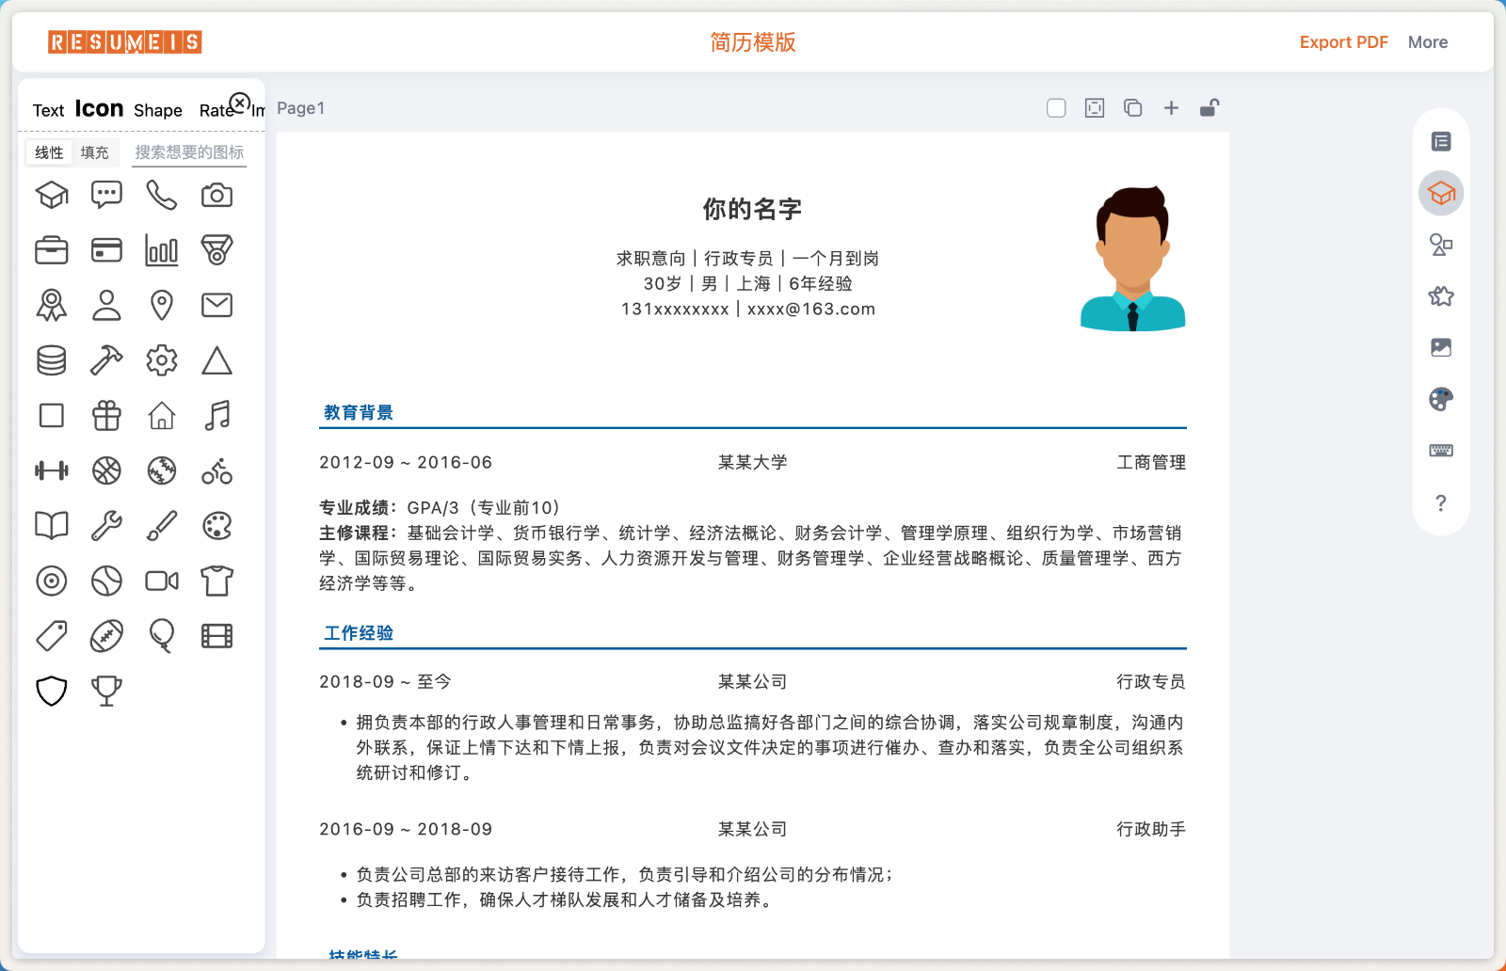
Task: Select the location pin icon
Action: click(161, 305)
